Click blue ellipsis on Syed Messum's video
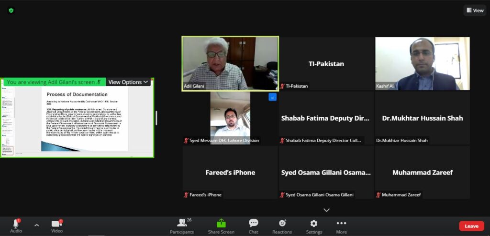Viewport: 490px width, 236px height. tap(272, 97)
